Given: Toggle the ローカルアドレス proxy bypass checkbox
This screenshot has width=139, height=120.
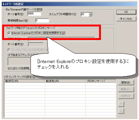Looking at the screenshot, I should point(9,50).
